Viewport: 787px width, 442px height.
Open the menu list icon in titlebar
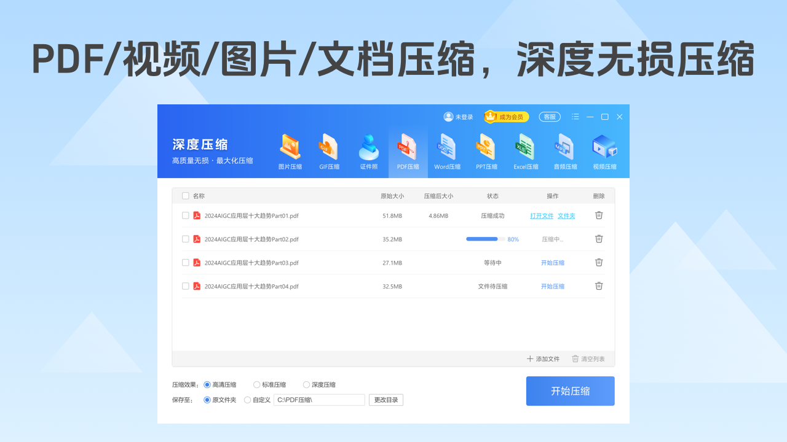tap(575, 117)
